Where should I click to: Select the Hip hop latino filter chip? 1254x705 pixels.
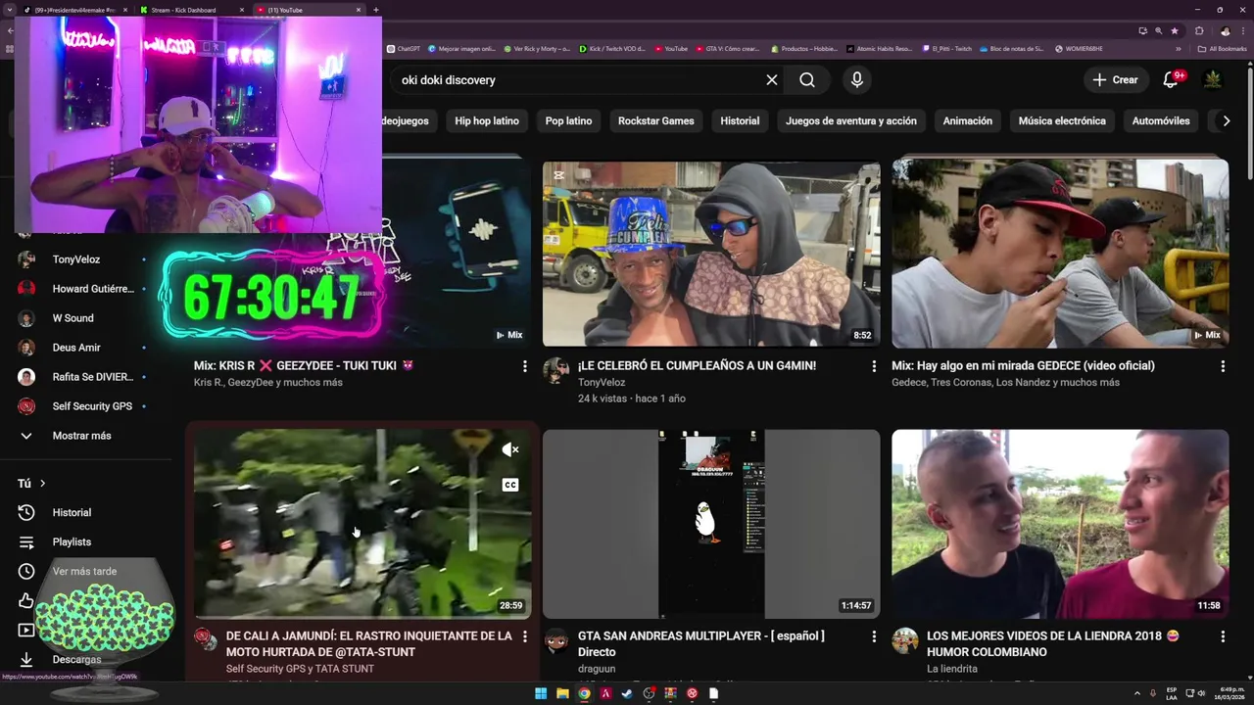487,121
